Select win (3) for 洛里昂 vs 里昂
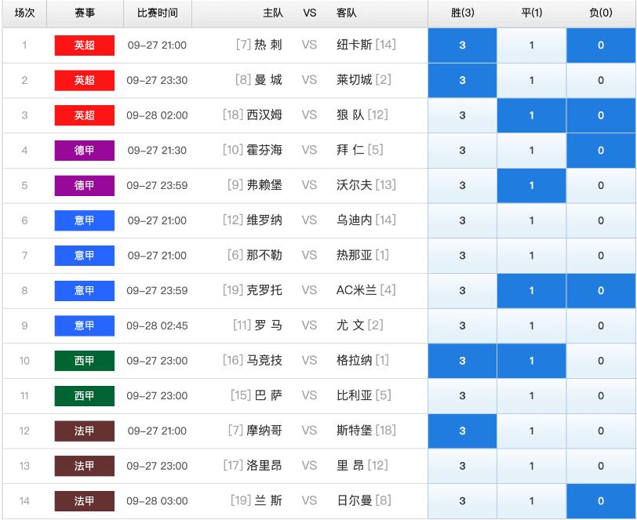 click(462, 466)
